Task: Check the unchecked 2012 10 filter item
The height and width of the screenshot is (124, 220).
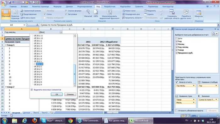Action: pos(35,64)
